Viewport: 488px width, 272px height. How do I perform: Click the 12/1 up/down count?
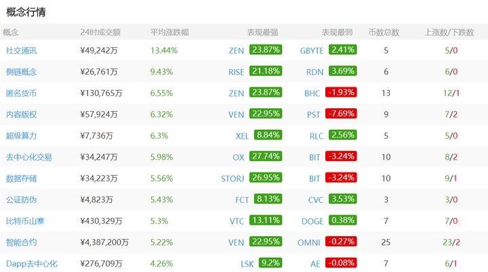[451, 93]
